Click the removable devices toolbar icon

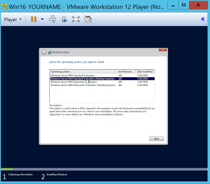point(64,19)
